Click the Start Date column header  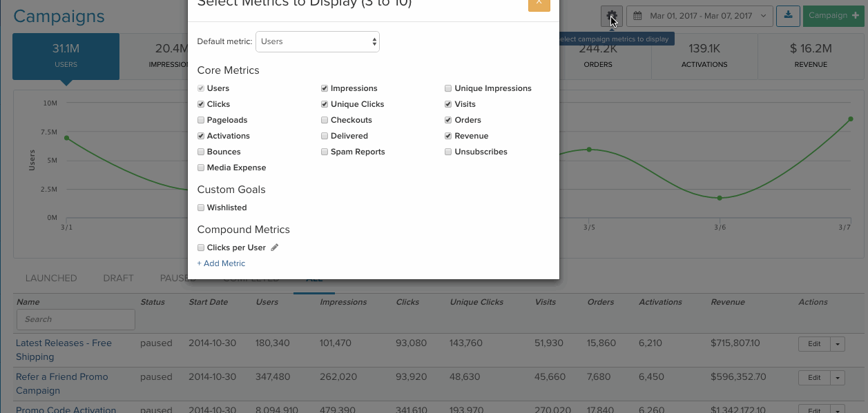click(x=208, y=302)
